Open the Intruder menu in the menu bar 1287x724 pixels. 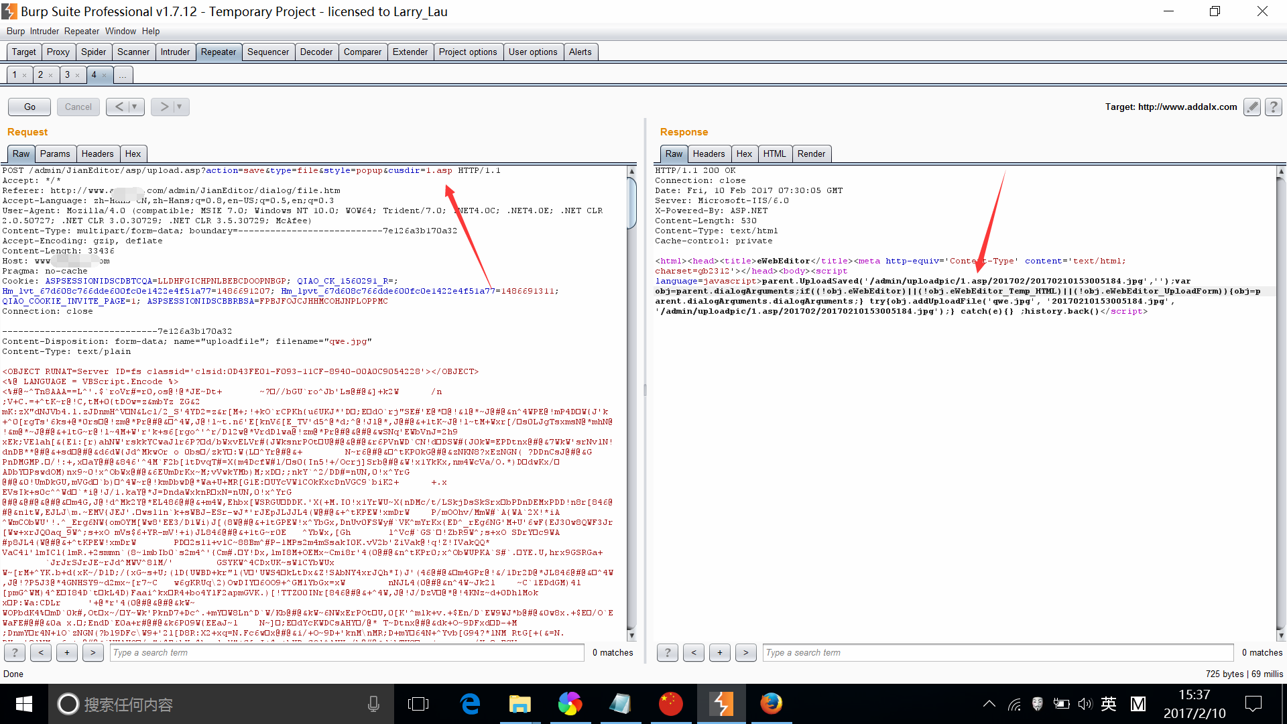tap(44, 31)
